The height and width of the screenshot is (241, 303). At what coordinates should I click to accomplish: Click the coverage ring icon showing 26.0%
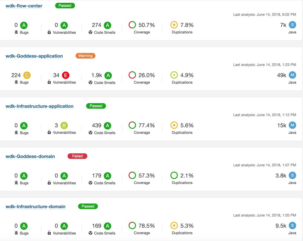click(x=132, y=75)
